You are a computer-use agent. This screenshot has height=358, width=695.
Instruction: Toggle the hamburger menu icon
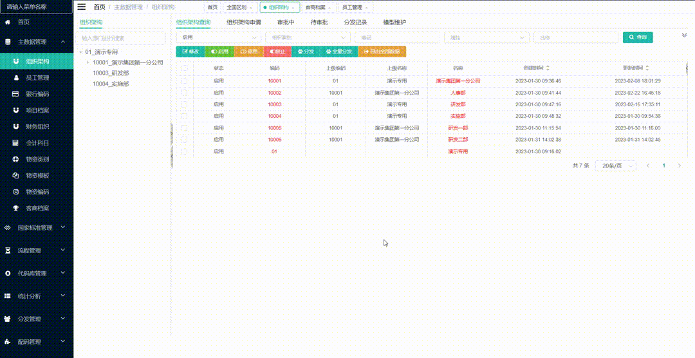[81, 7]
